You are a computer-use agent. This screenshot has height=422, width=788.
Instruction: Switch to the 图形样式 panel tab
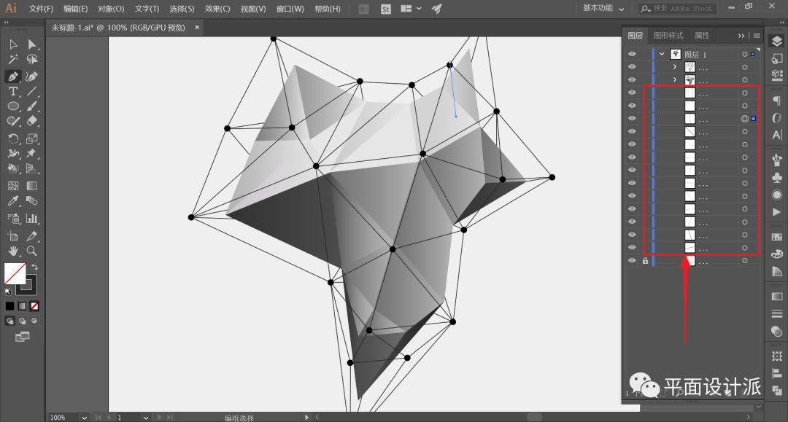(x=668, y=36)
